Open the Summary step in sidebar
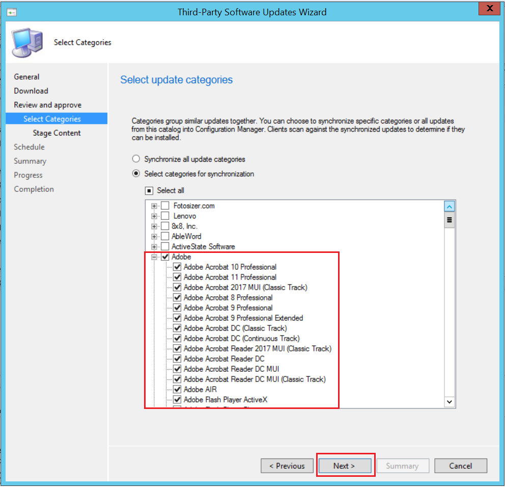Screen dimensions: 505x487 tap(30, 161)
